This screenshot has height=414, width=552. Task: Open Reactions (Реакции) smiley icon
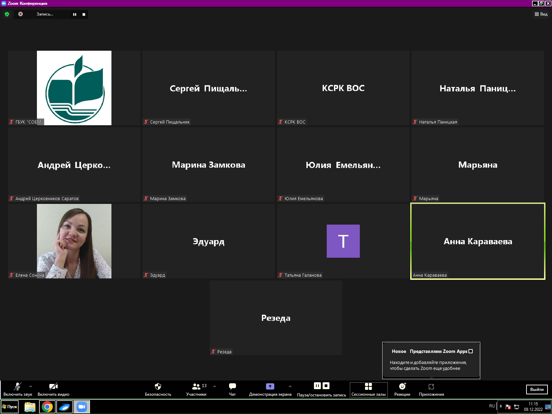pyautogui.click(x=402, y=386)
